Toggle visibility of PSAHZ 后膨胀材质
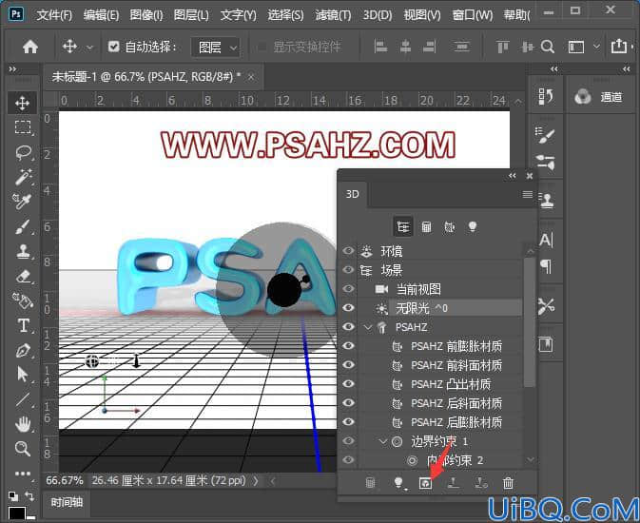 [x=348, y=422]
